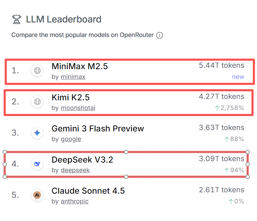Open the moonshotai author link

pos(78,108)
